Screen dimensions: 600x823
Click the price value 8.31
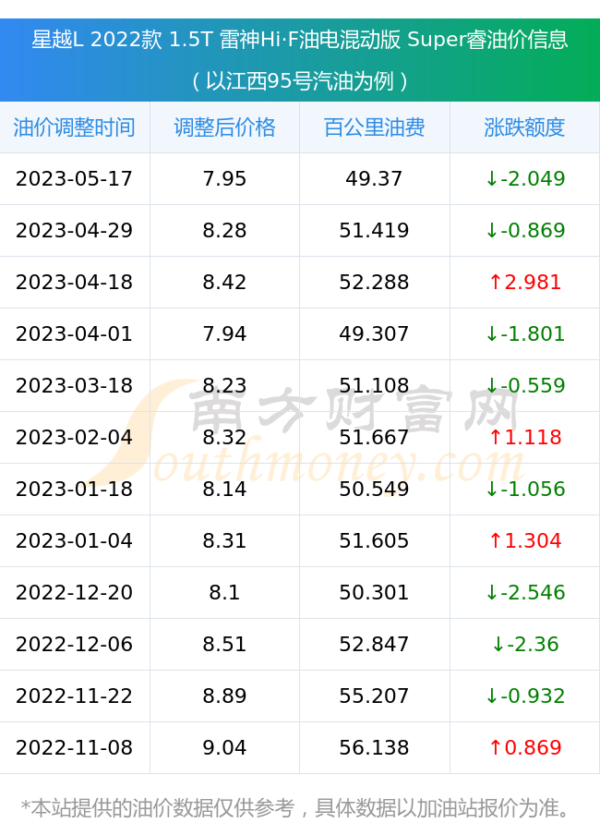pos(224,540)
